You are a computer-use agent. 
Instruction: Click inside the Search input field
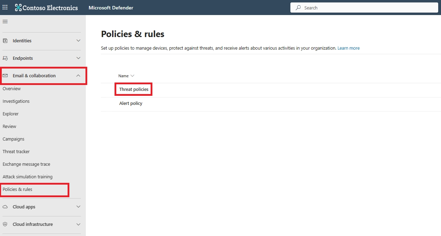pyautogui.click(x=364, y=7)
